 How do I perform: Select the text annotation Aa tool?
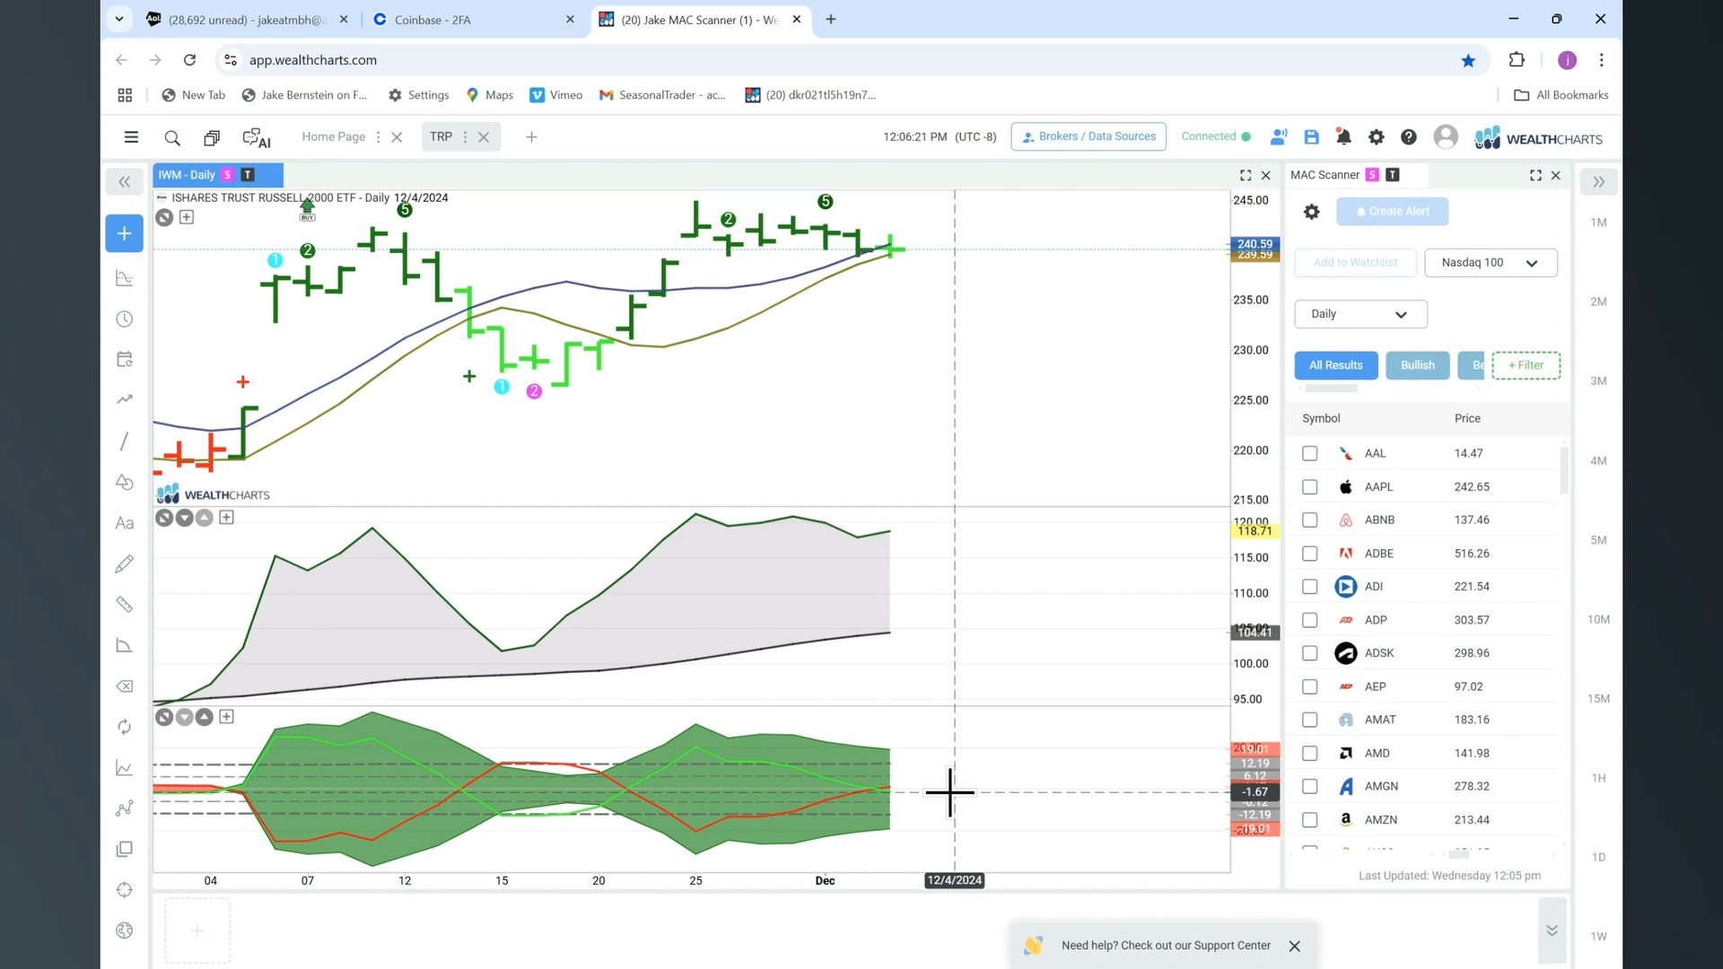click(x=124, y=523)
